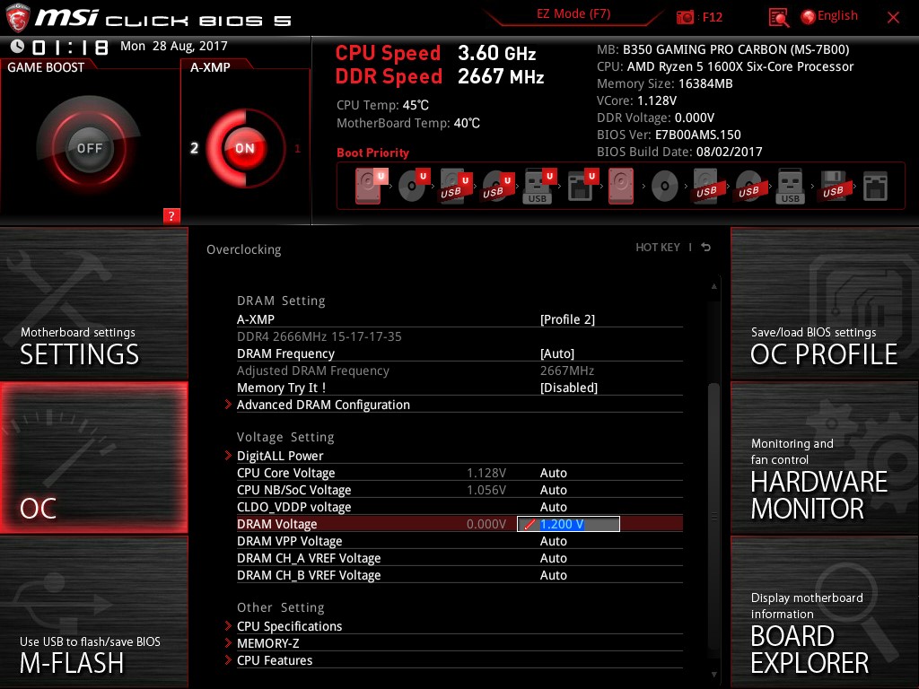Select the UEFI hard disk boot device

(371, 185)
